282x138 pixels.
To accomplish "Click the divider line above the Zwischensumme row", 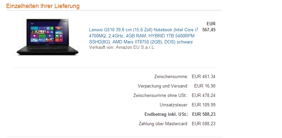I will pos(114,68).
